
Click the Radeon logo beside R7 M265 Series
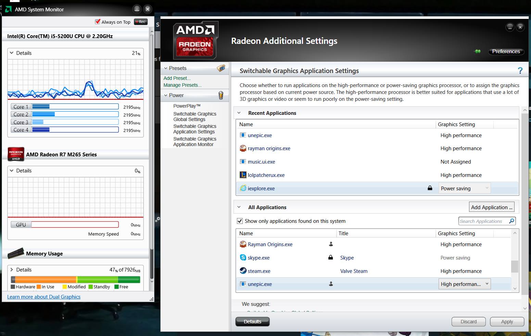click(x=16, y=154)
